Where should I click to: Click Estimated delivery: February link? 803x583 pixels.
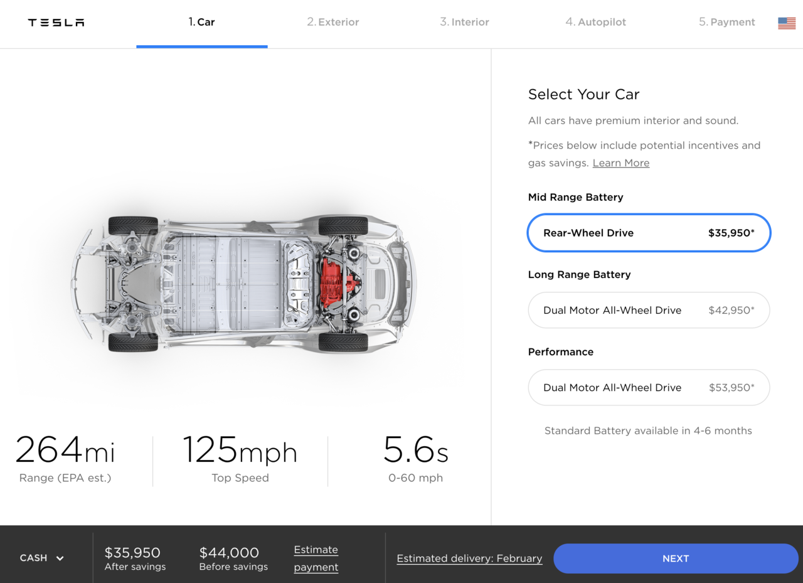469,559
